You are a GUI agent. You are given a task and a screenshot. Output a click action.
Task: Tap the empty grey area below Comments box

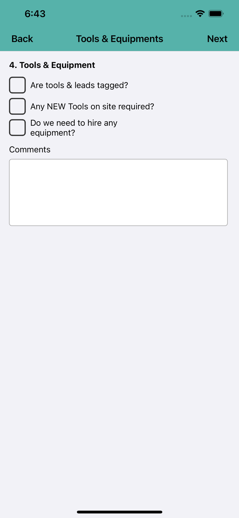point(119,363)
